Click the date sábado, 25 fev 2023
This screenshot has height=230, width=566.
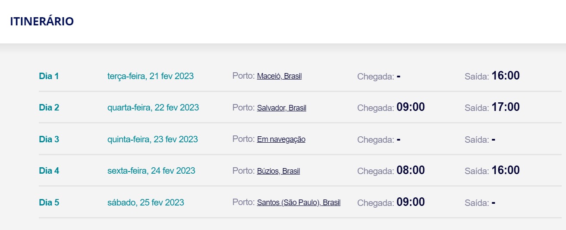(145, 202)
